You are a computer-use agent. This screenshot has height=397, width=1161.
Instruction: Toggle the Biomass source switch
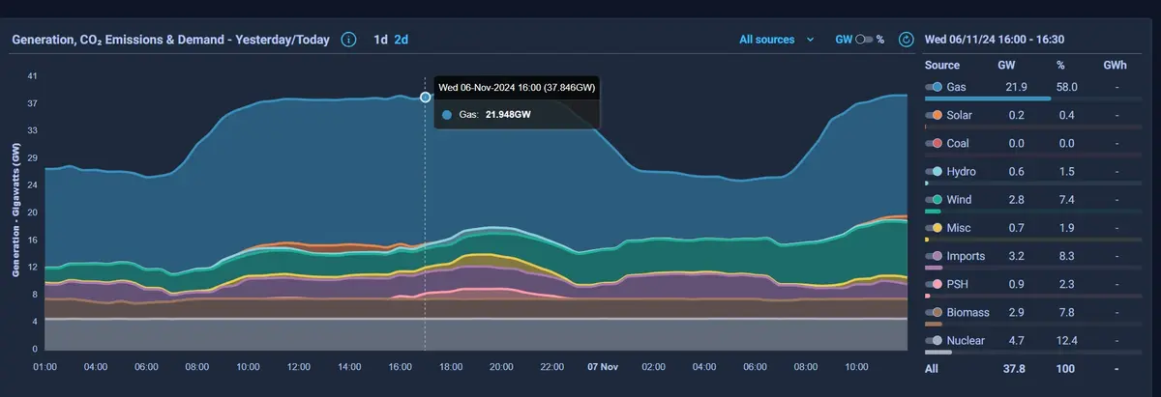(935, 312)
